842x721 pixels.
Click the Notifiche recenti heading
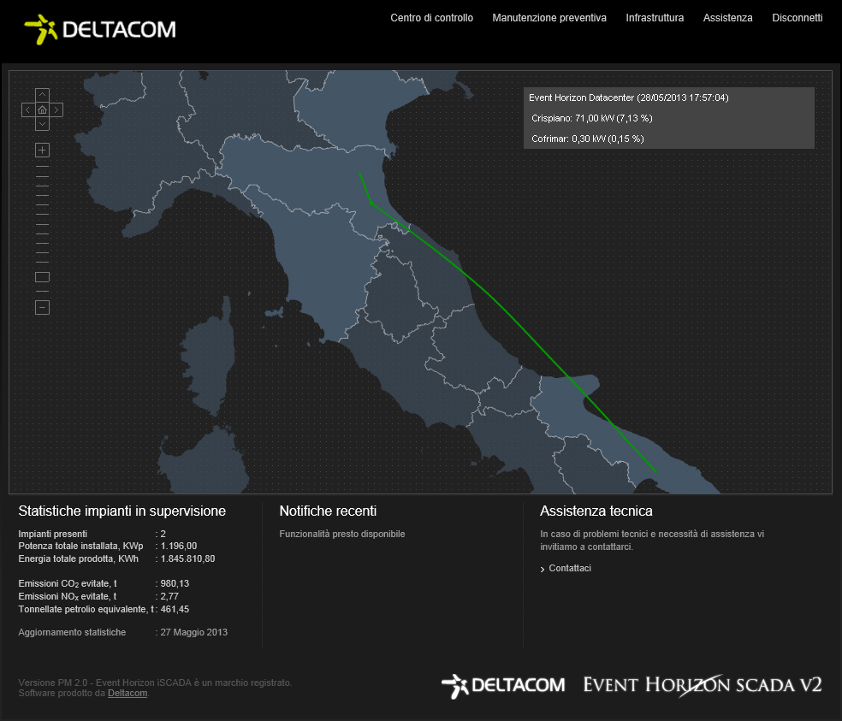coord(328,511)
